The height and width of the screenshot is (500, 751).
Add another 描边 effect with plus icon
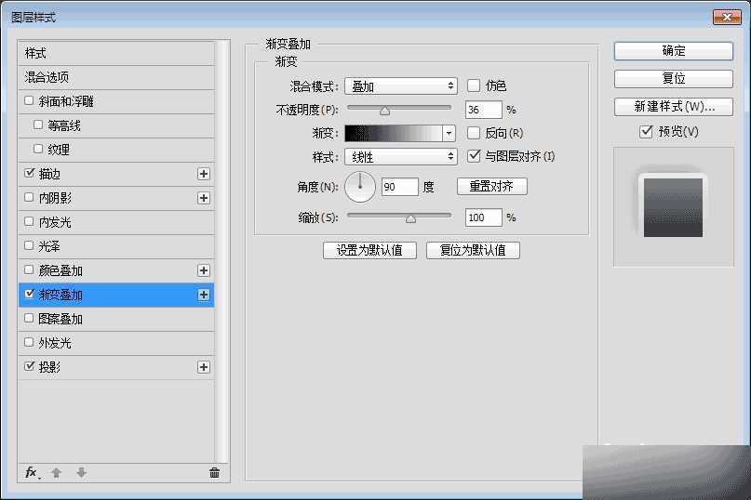(x=204, y=174)
